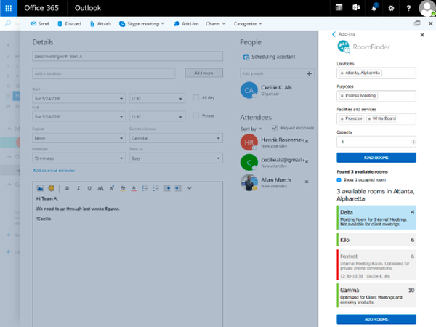Remove the Projector facility tag
The width and height of the screenshot is (436, 327).
[x=342, y=118]
